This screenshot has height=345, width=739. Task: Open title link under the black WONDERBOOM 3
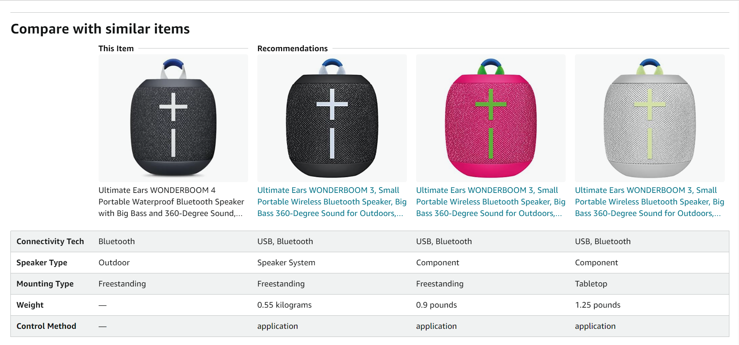[332, 202]
